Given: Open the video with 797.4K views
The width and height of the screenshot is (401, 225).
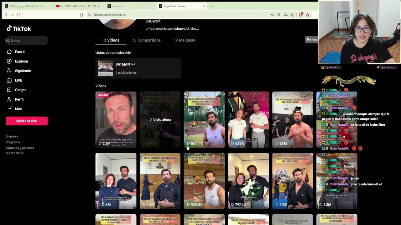Looking at the screenshot, I should pyautogui.click(x=248, y=181).
